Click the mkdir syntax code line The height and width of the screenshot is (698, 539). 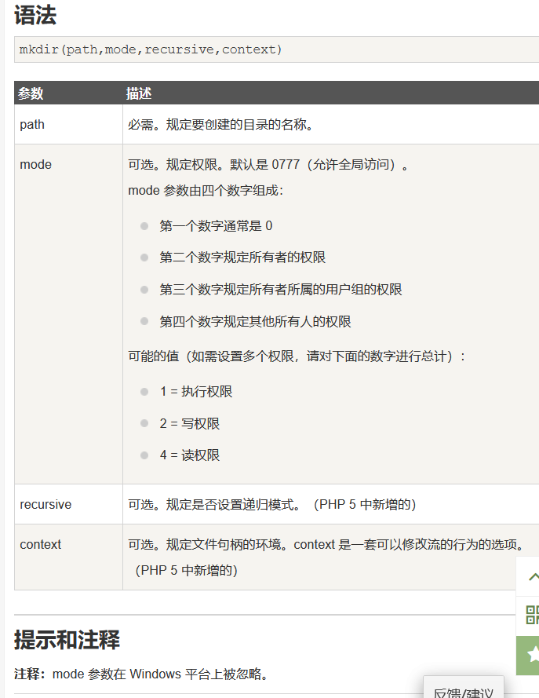point(151,49)
